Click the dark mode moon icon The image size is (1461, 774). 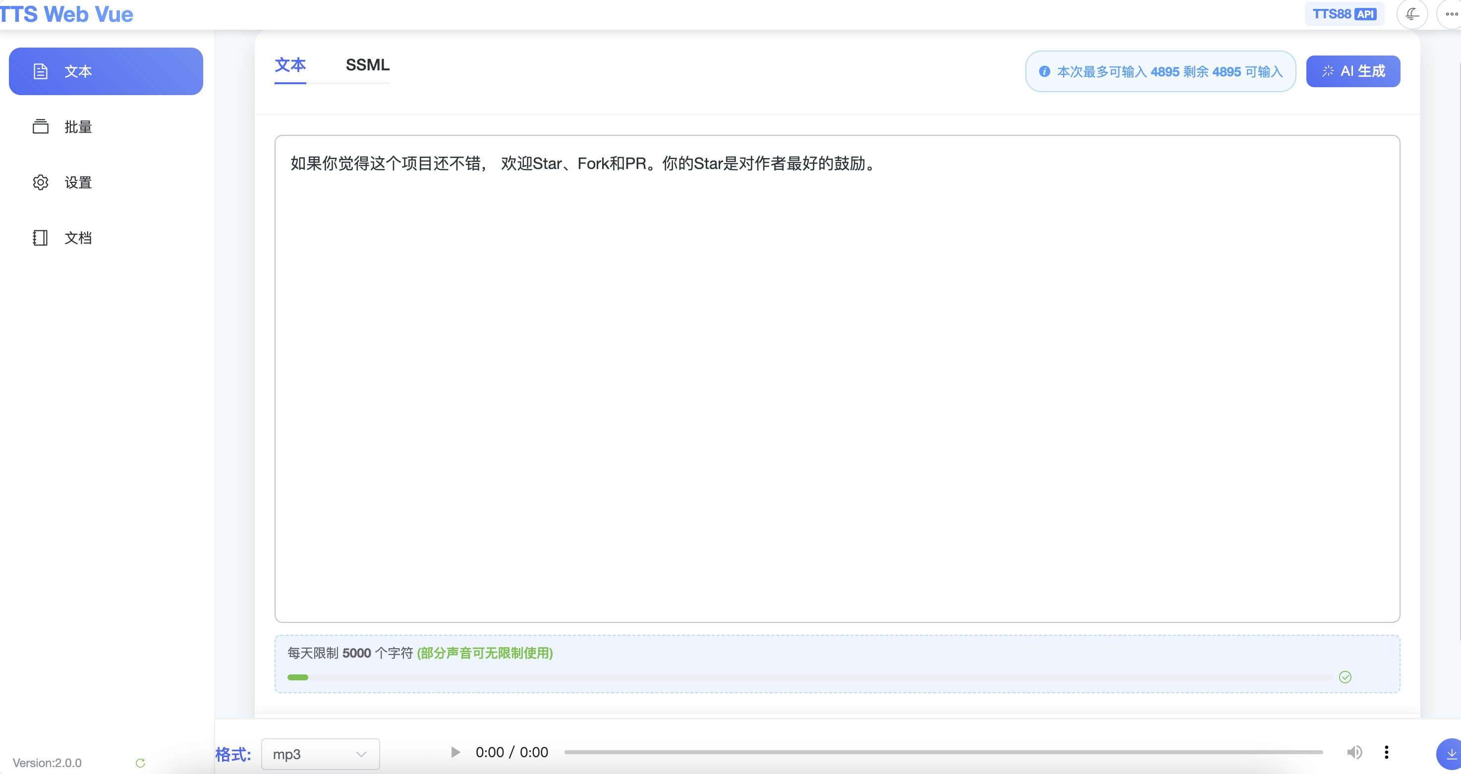pyautogui.click(x=1411, y=14)
